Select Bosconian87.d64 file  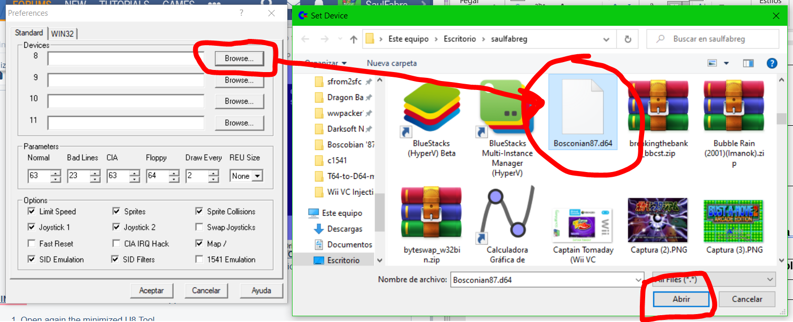[x=583, y=112]
